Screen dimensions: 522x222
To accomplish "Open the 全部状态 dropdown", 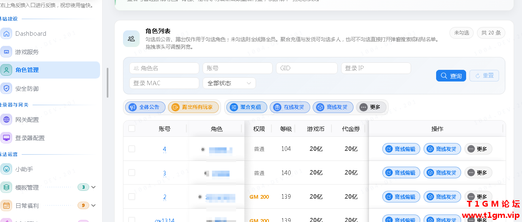I will (x=229, y=83).
